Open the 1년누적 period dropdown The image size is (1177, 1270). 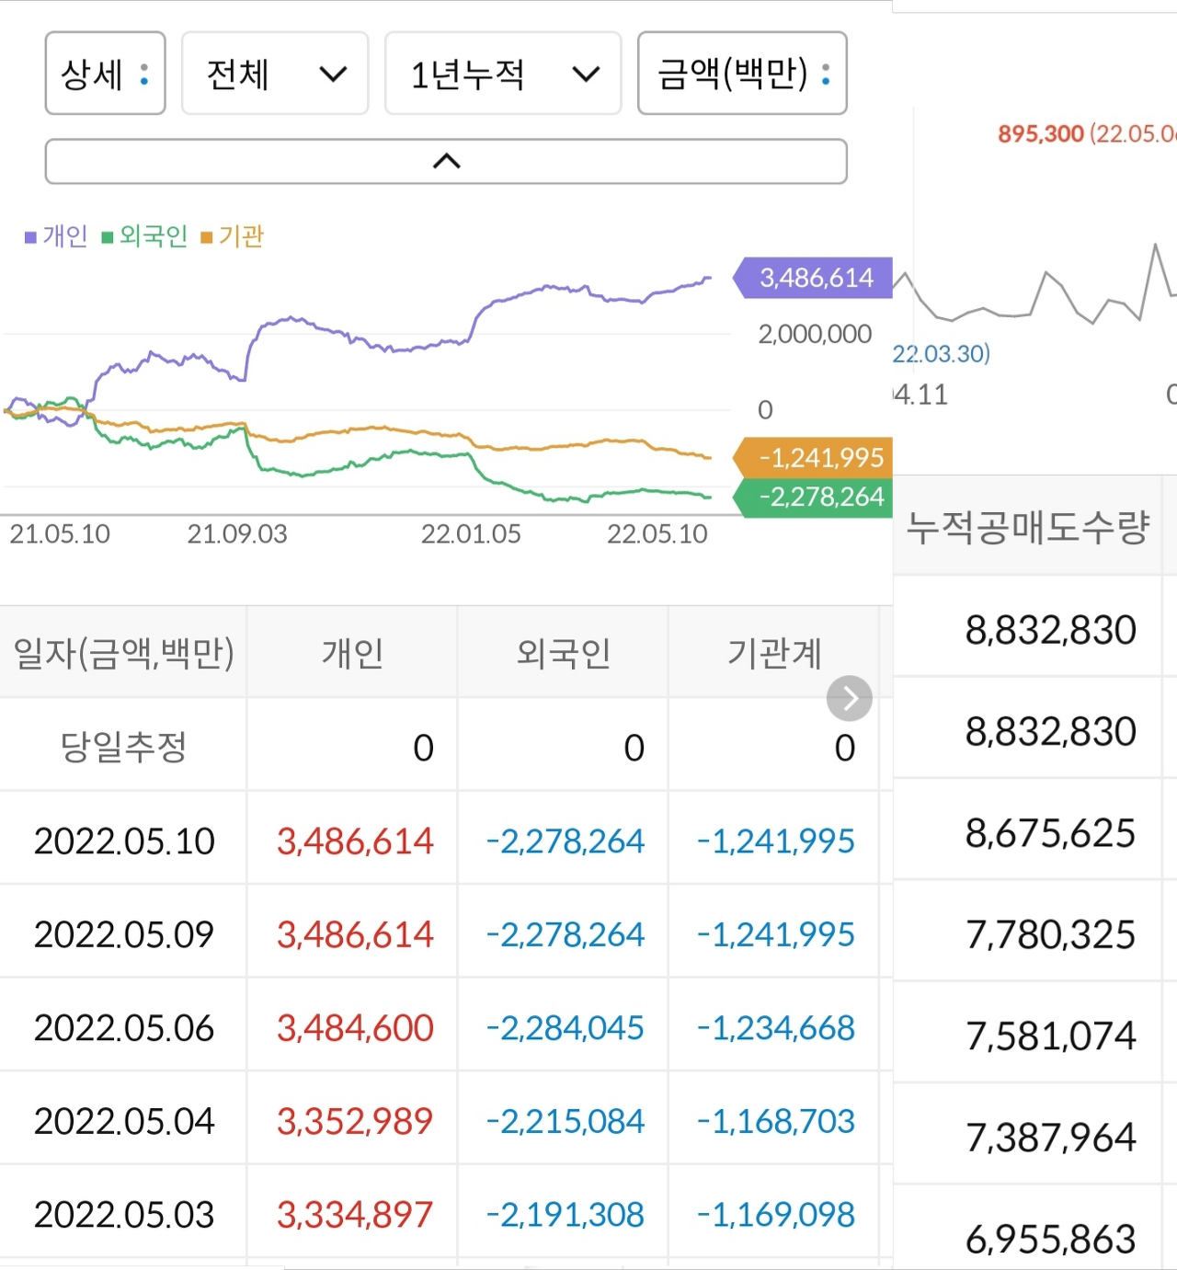point(502,74)
